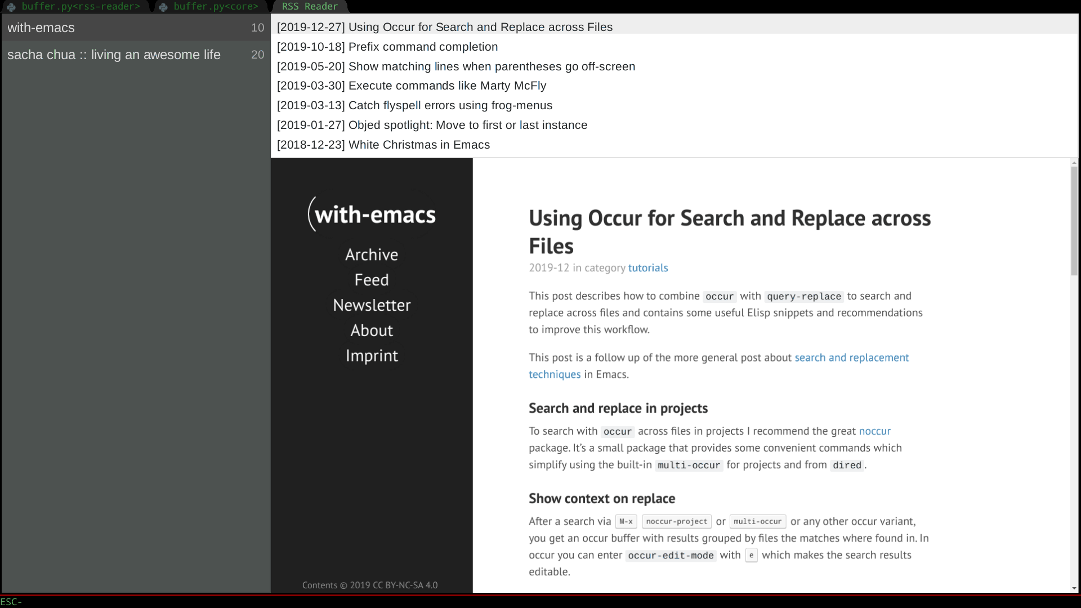1081x608 pixels.
Task: Open the "White Christmas in Emacs" article
Action: tap(383, 145)
